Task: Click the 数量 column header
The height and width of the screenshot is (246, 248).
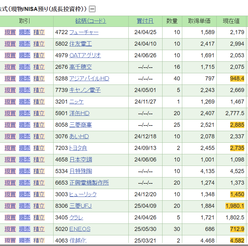Action: point(172,21)
